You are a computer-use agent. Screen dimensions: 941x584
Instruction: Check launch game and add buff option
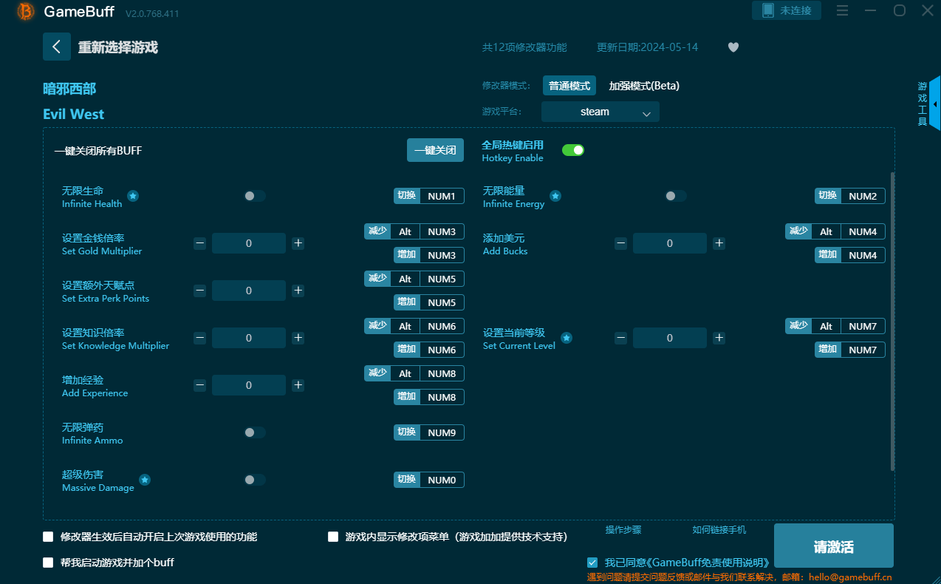tap(49, 563)
